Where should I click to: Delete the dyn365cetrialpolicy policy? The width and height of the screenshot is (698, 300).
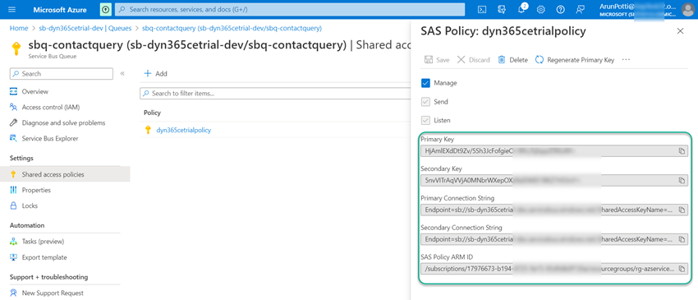click(x=512, y=60)
